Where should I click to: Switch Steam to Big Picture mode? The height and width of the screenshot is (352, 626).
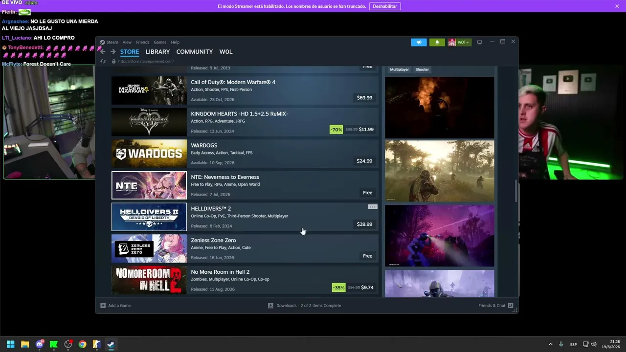tap(479, 42)
